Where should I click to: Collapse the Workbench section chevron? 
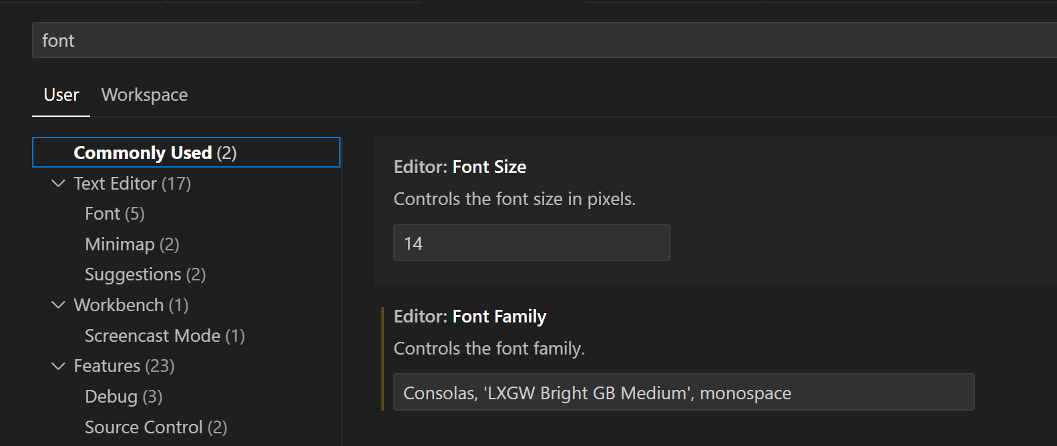tap(59, 304)
